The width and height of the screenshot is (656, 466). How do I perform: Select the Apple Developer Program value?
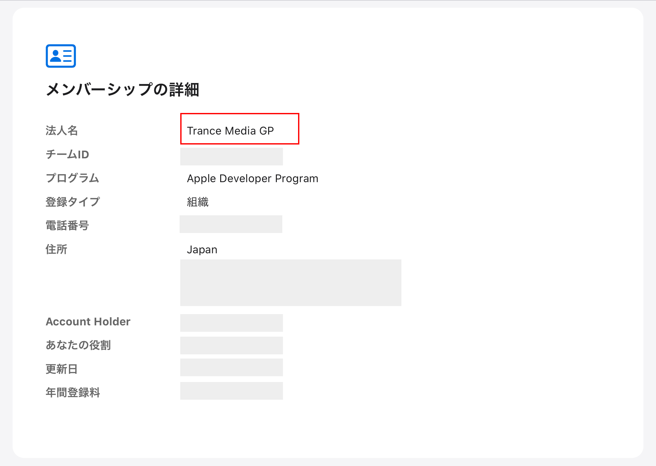(253, 178)
